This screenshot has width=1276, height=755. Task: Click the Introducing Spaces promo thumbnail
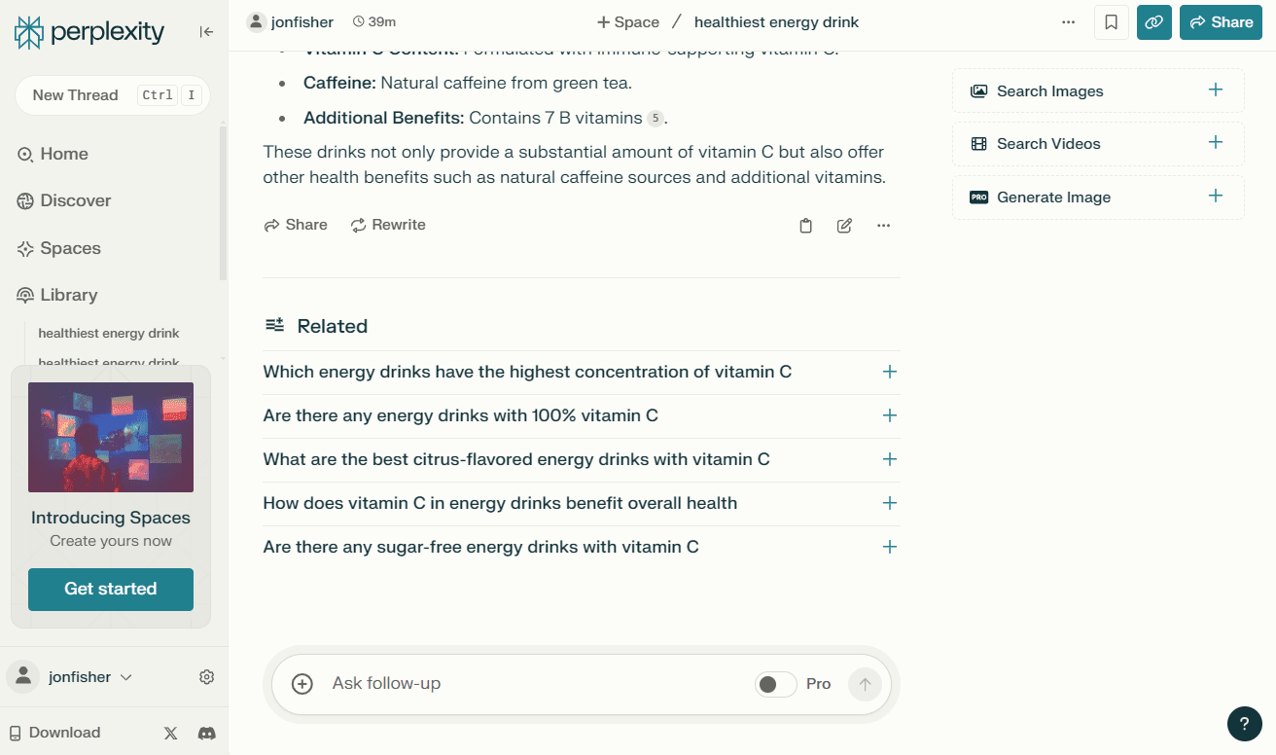[x=111, y=437]
